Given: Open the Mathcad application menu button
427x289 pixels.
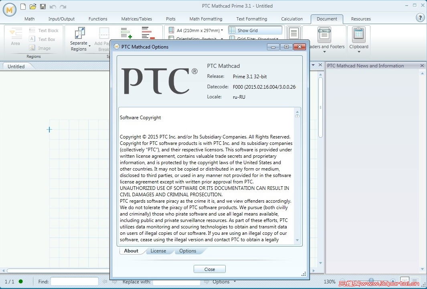Looking at the screenshot, I should [10, 10].
